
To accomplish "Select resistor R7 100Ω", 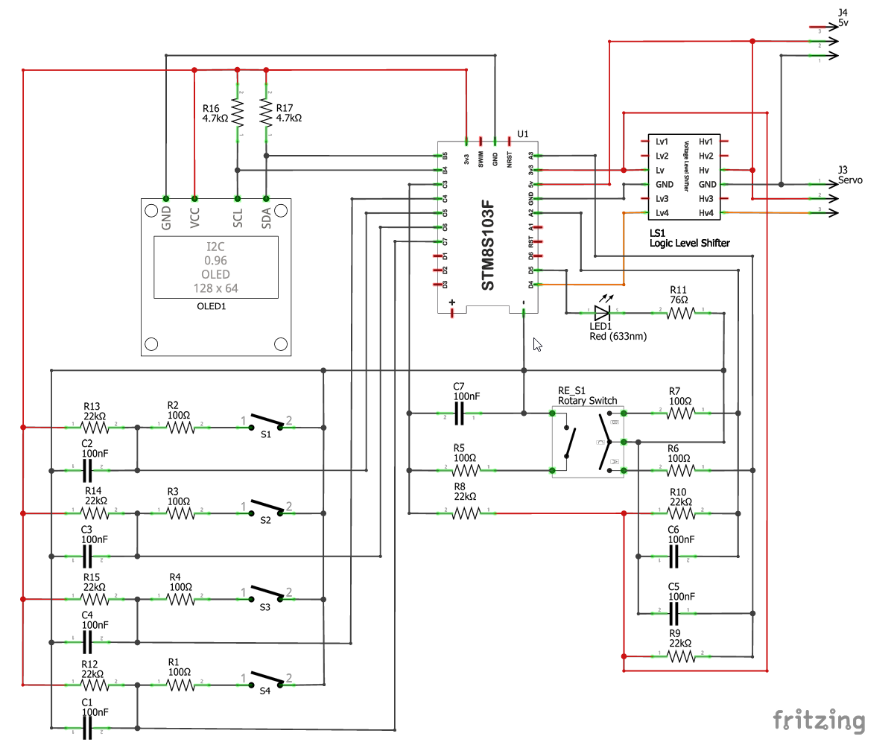I will coord(680,412).
